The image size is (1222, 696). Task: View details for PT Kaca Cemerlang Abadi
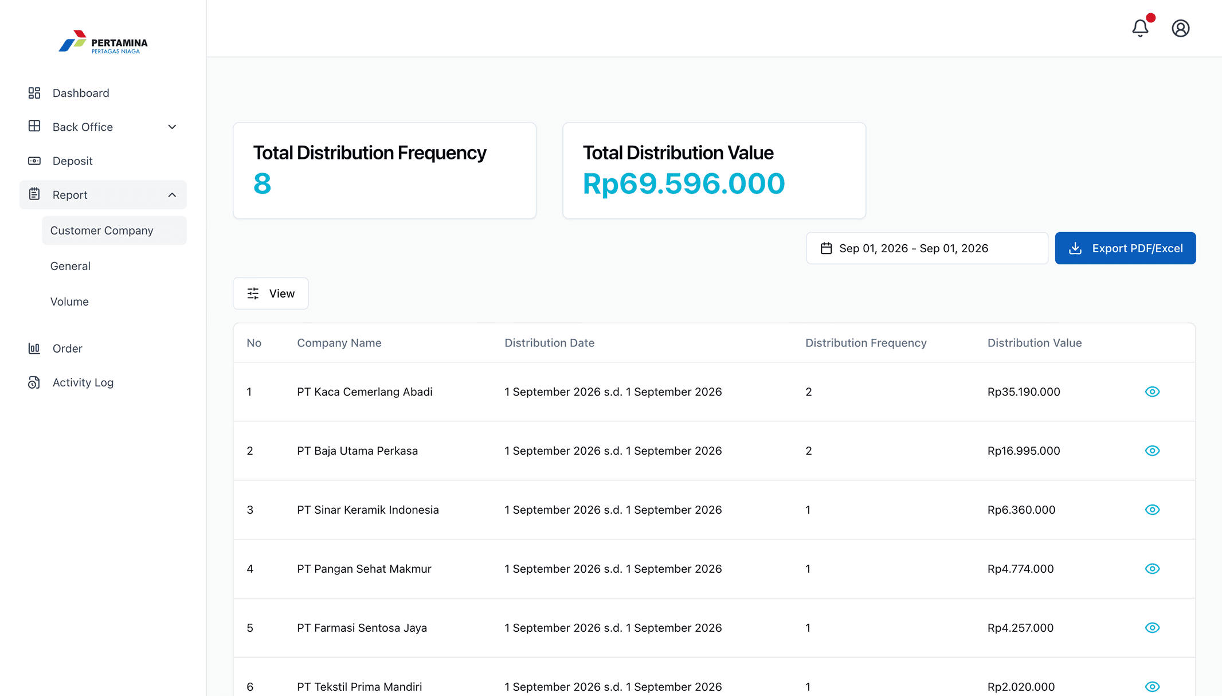click(x=1152, y=392)
